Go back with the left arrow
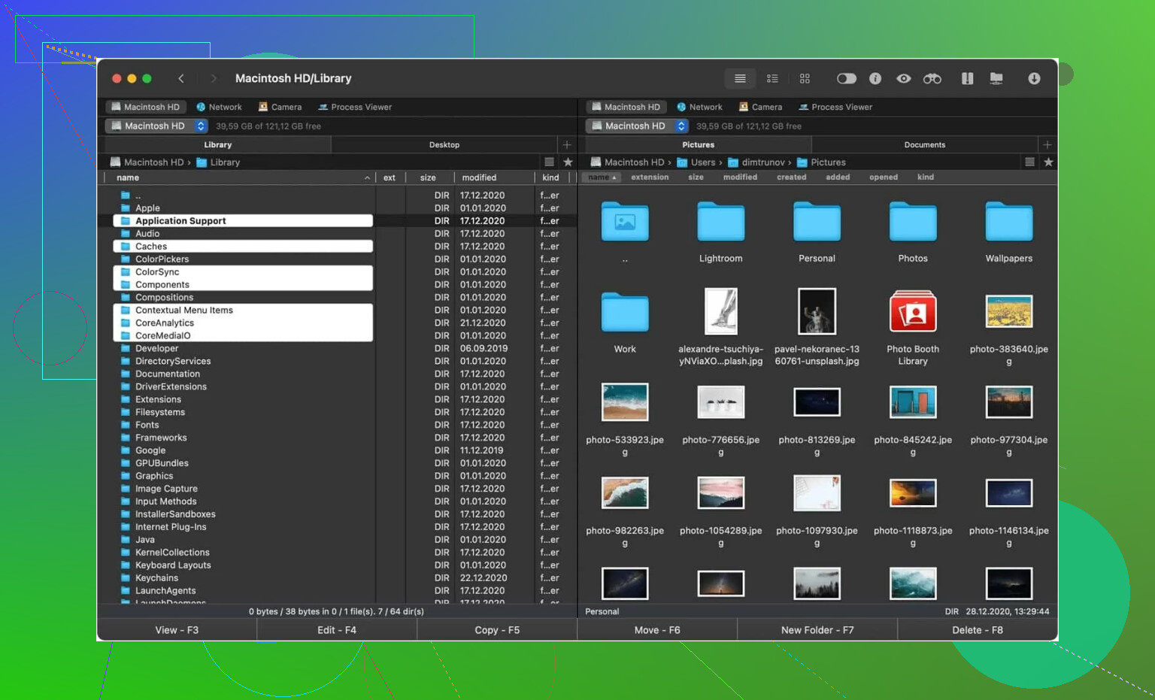1155x700 pixels. coord(181,78)
